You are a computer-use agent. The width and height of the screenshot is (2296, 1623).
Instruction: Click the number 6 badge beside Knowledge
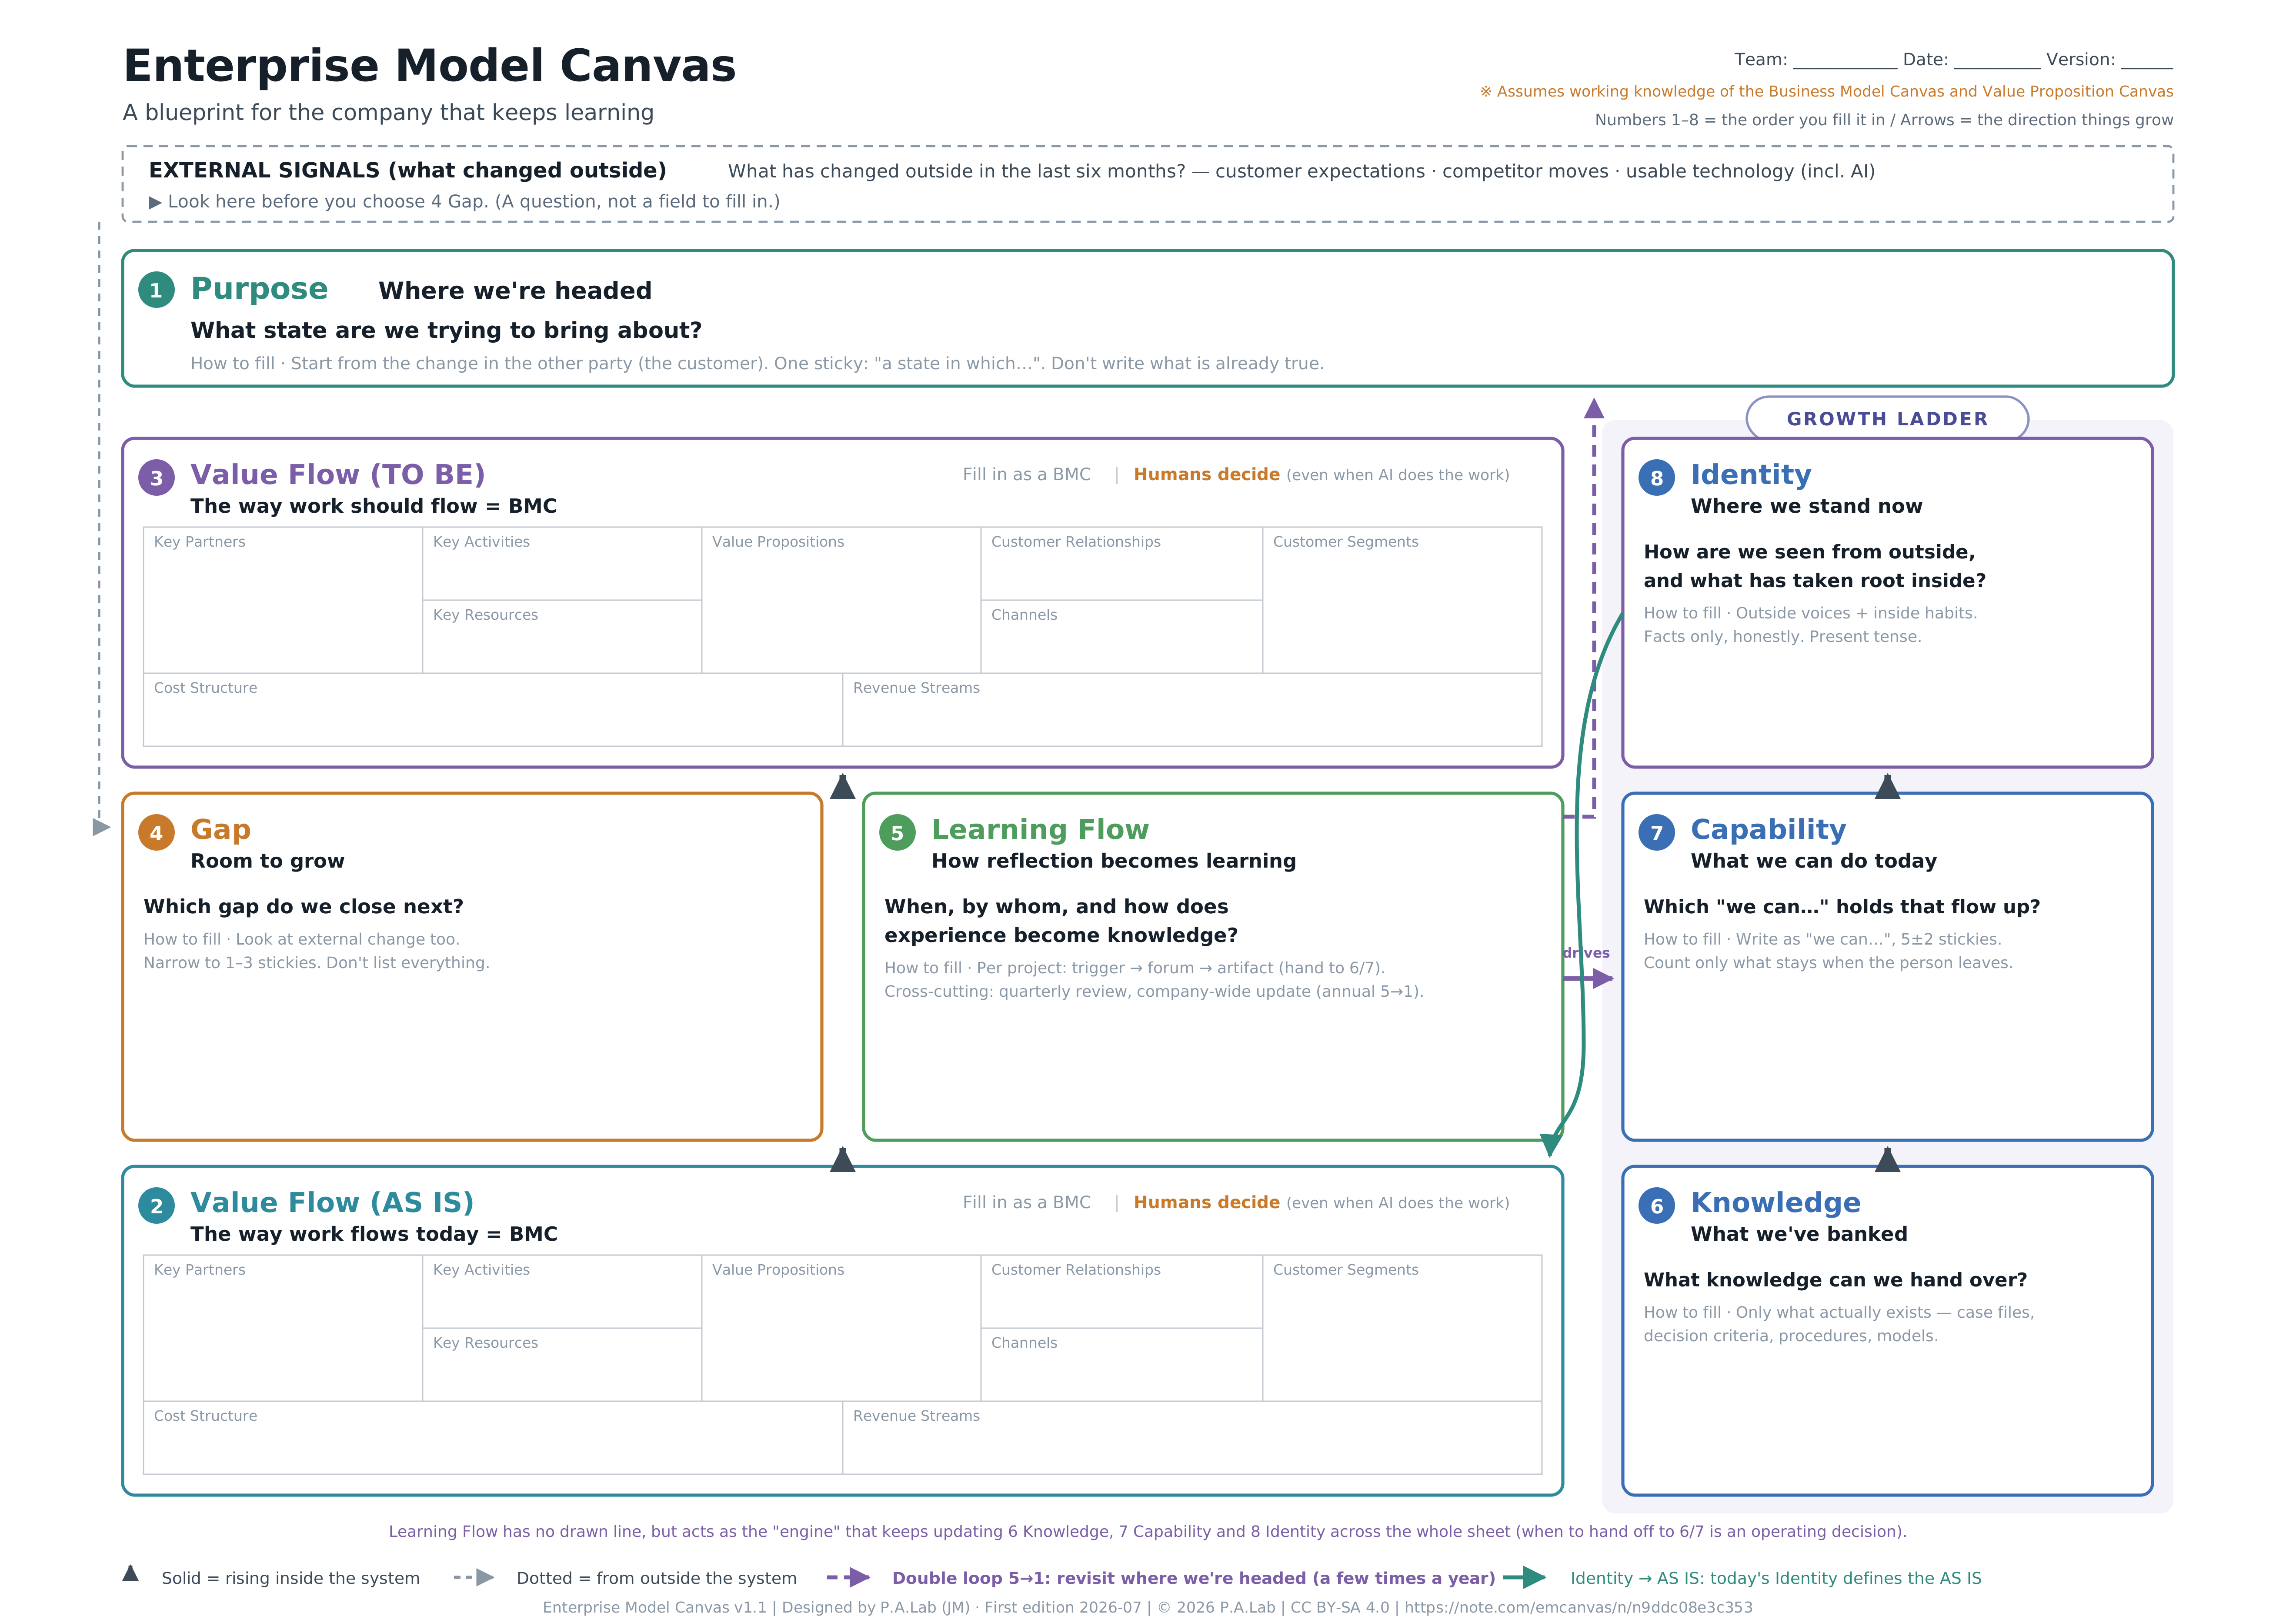[x=1657, y=1206]
